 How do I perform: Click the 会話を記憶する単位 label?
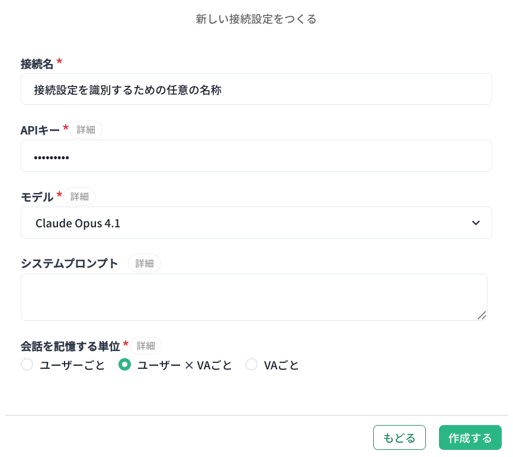pyautogui.click(x=70, y=346)
